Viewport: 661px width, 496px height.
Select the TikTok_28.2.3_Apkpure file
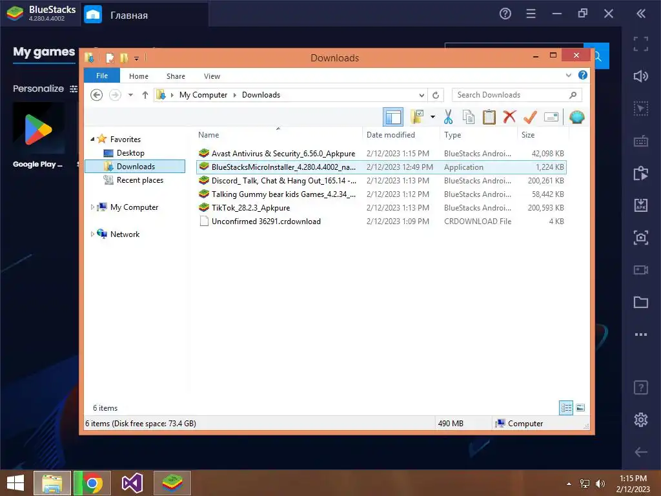381,207
